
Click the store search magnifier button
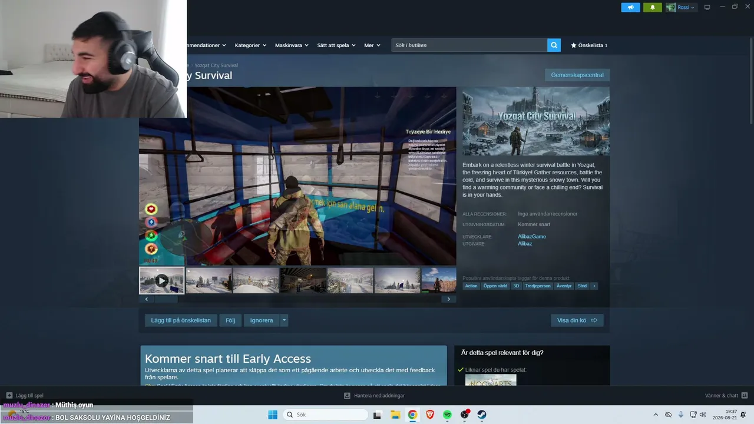tap(554, 45)
